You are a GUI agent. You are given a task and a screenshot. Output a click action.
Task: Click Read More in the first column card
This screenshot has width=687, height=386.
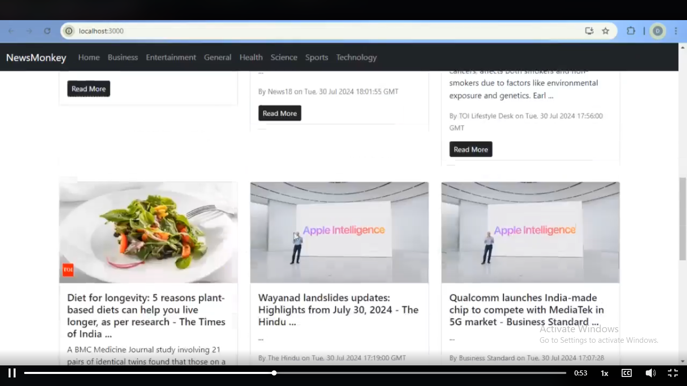tap(89, 89)
